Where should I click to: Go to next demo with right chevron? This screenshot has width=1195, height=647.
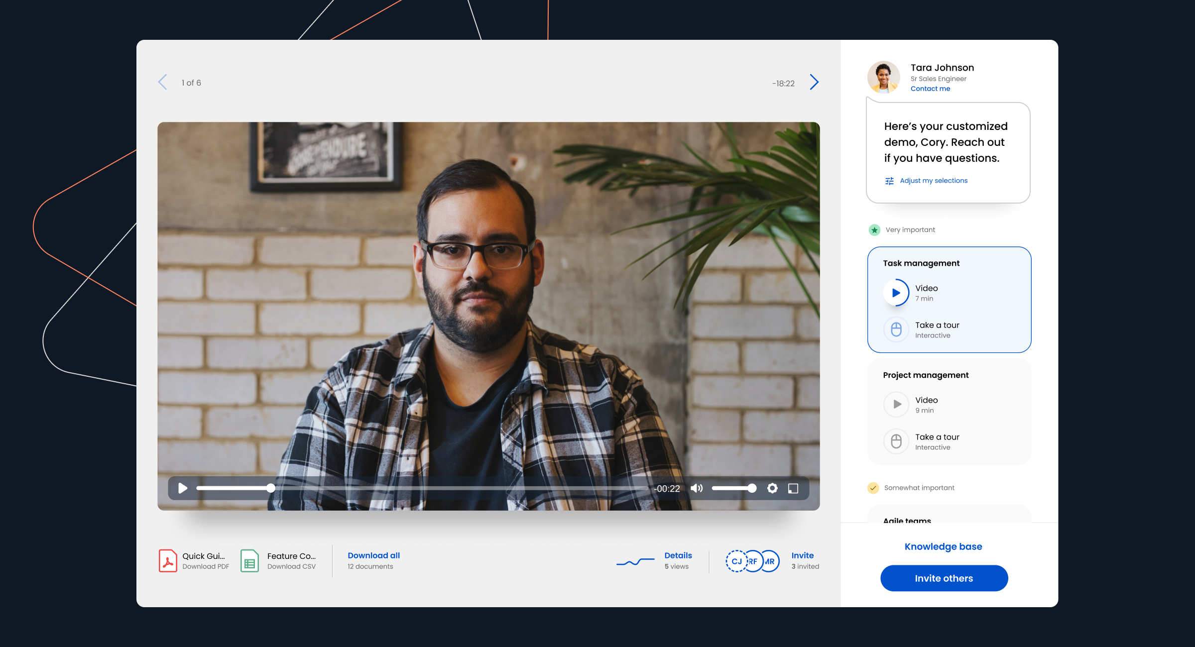[814, 82]
